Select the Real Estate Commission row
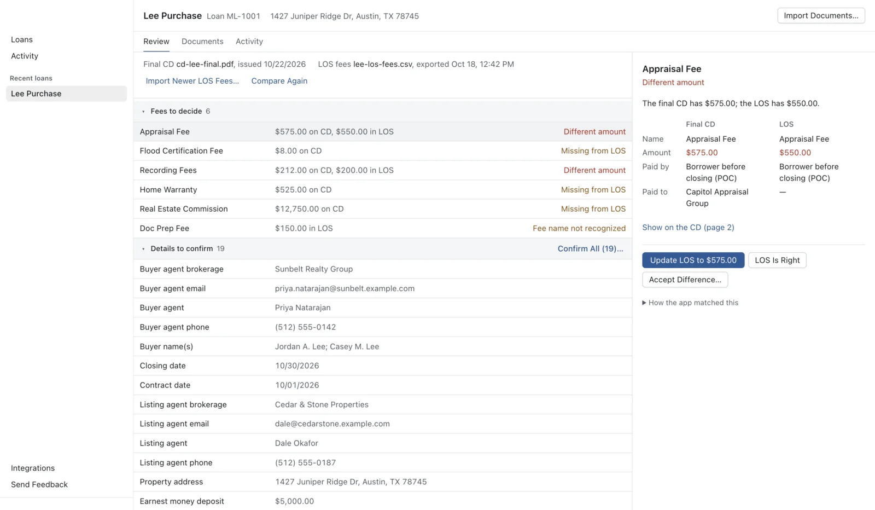Image resolution: width=875 pixels, height=510 pixels. pyautogui.click(x=383, y=209)
